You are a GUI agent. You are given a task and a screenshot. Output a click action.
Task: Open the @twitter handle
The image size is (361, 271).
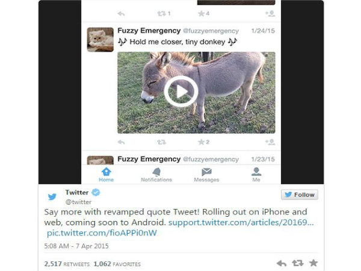pyautogui.click(x=78, y=202)
